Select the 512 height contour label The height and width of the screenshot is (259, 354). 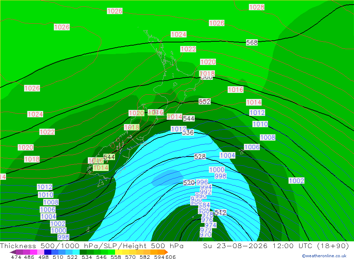220,212
